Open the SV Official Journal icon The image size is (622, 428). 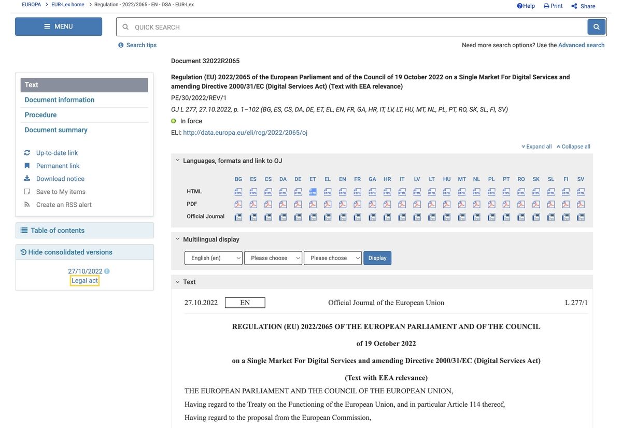pyautogui.click(x=581, y=217)
